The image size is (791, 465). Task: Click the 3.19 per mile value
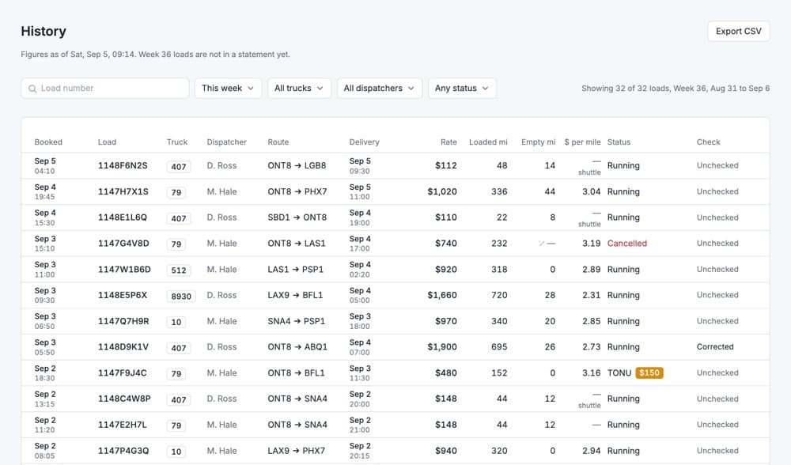pyautogui.click(x=591, y=243)
